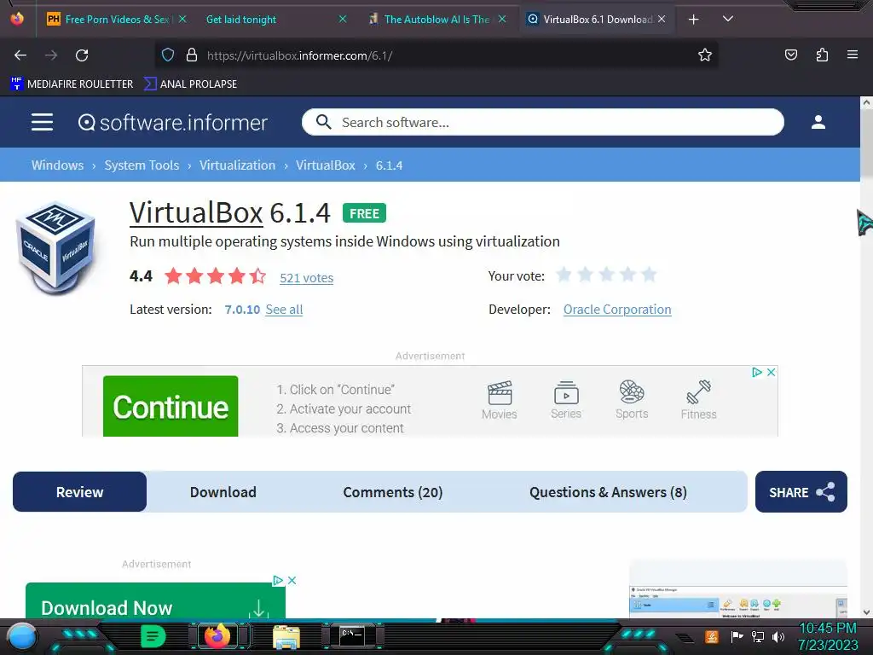Switch to the Autoblow AI tab
Viewport: 873px width, 655px height.
pos(437,20)
